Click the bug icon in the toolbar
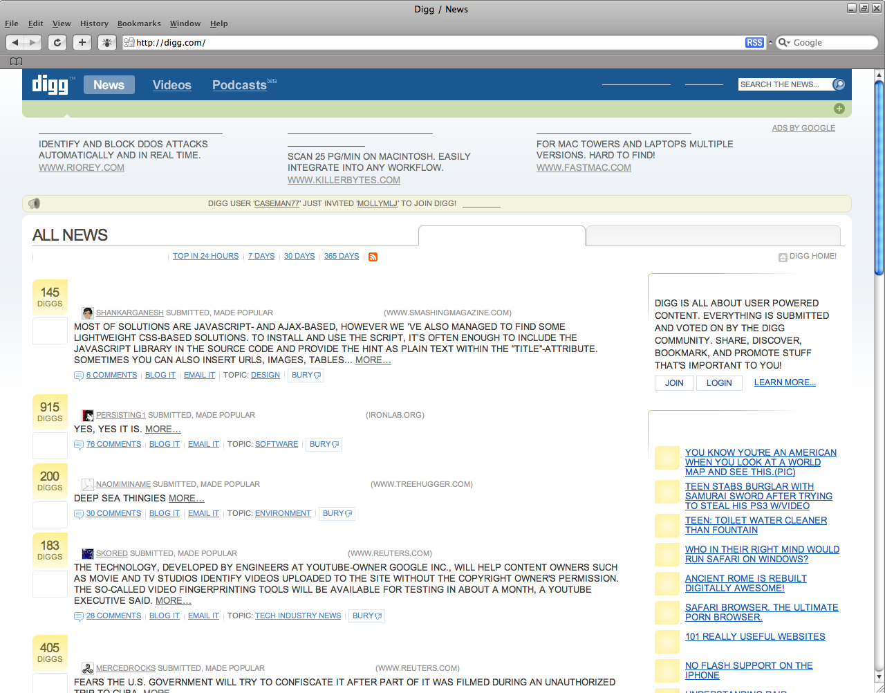This screenshot has width=885, height=693. [x=107, y=43]
